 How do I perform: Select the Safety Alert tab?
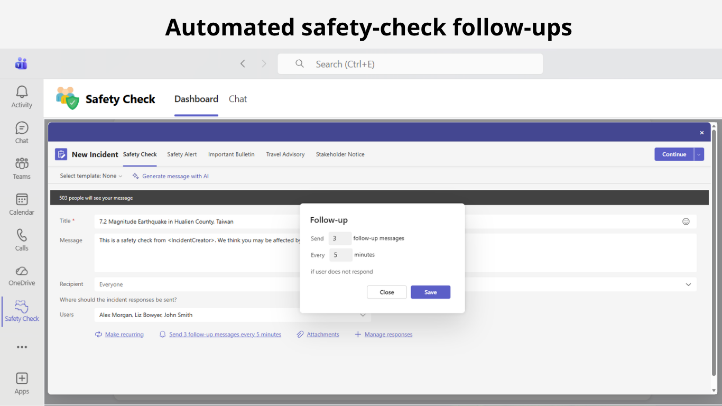click(182, 154)
